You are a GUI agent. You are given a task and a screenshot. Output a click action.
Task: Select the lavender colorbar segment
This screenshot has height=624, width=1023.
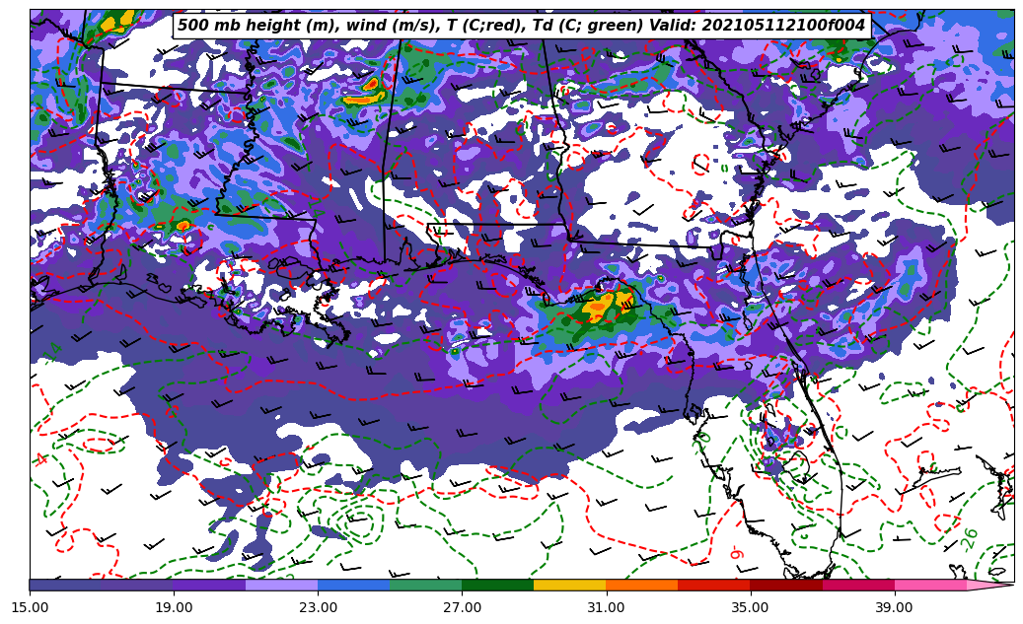tap(282, 585)
